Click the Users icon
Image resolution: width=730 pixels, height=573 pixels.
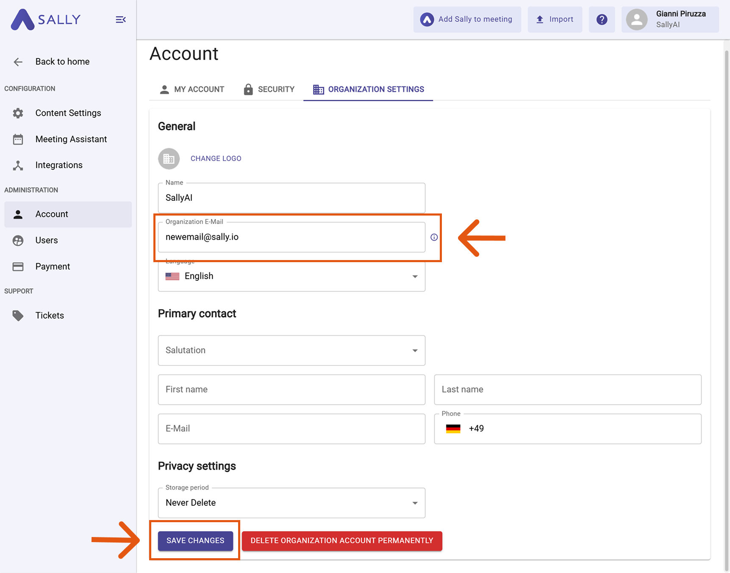pyautogui.click(x=18, y=241)
